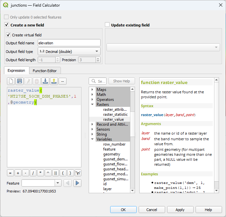Uncheck Create a new field
Screen dimensions: 226x217
click(7, 25)
